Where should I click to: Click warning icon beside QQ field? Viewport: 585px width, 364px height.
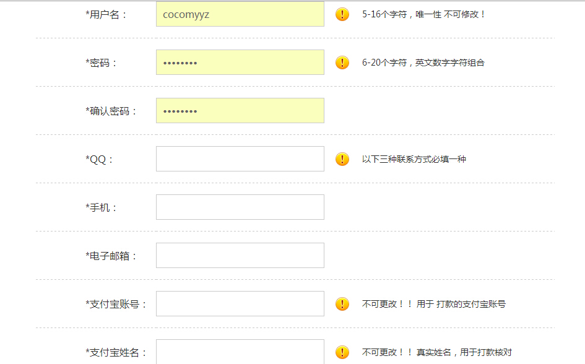click(x=342, y=159)
